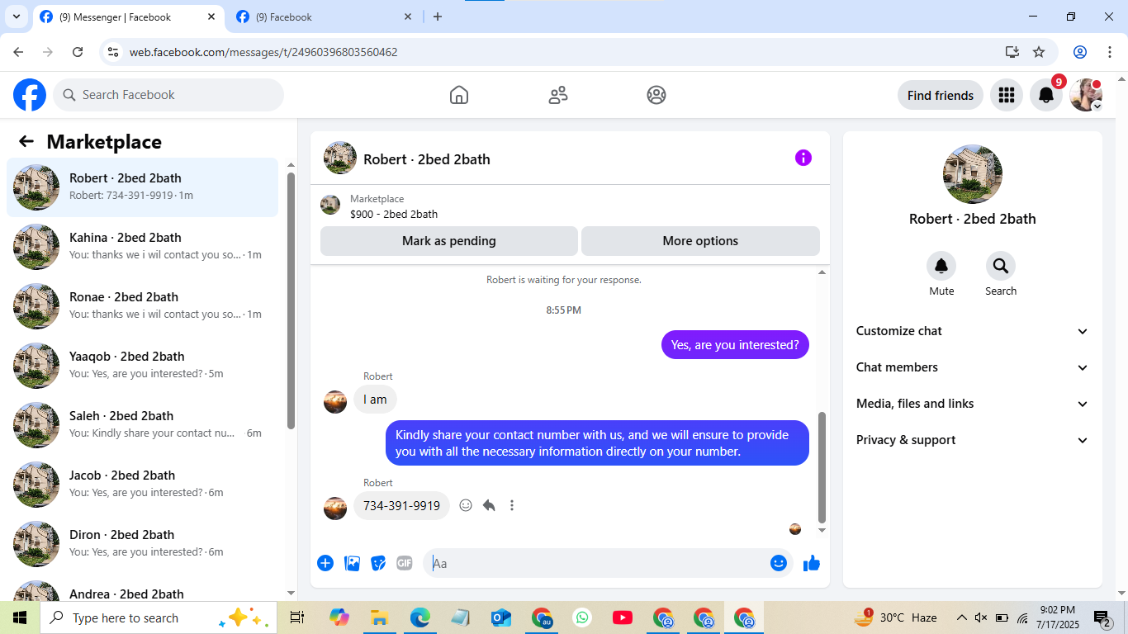Open the notifications bell with 9 badge

1046,95
